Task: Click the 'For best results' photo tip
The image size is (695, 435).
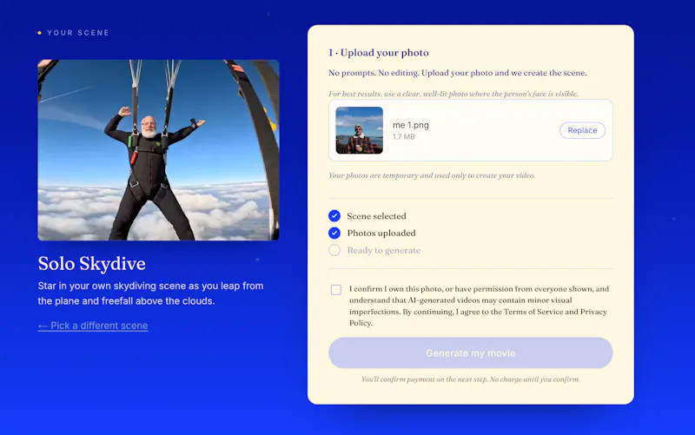Action: tap(453, 94)
